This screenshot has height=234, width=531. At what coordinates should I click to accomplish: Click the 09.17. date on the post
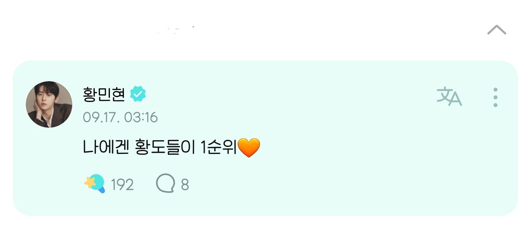(101, 118)
